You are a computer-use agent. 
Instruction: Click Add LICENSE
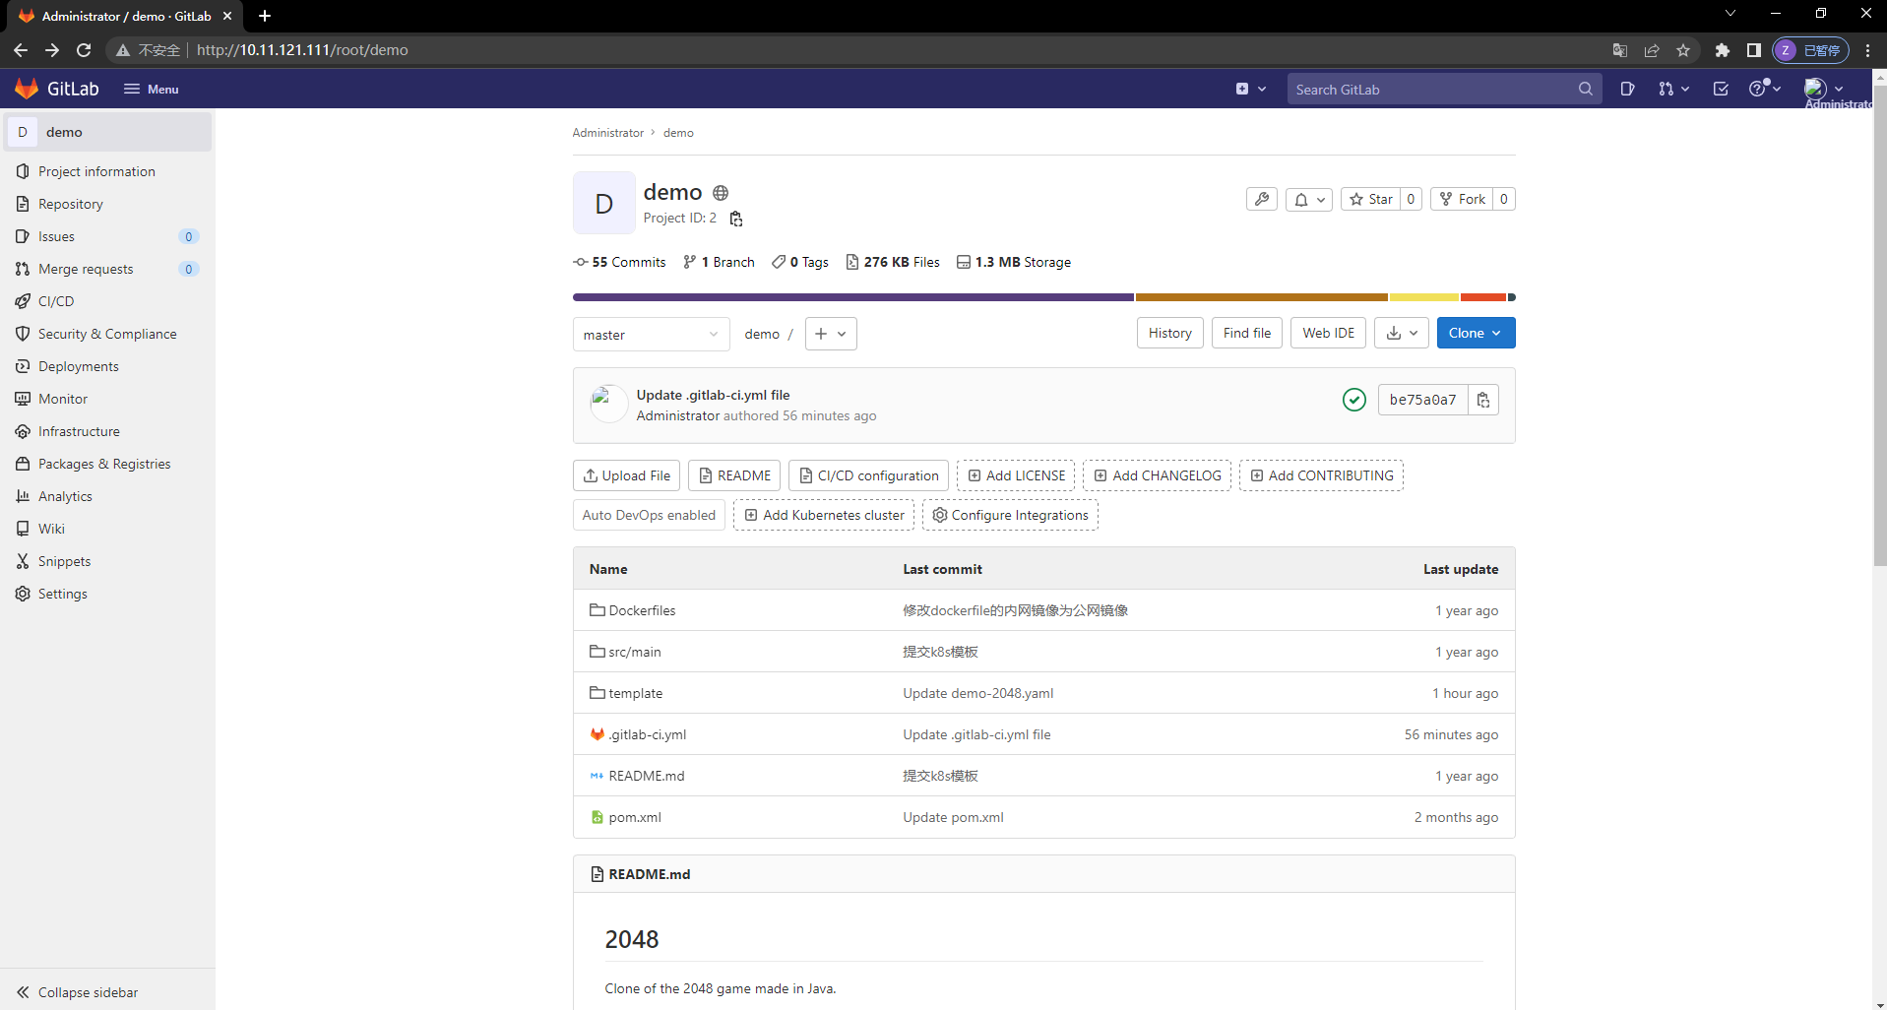click(1016, 475)
